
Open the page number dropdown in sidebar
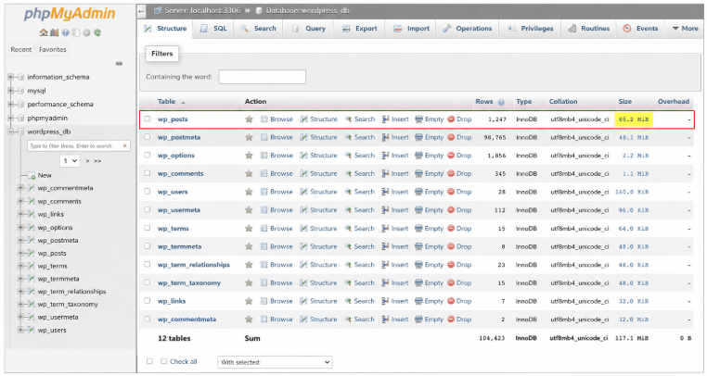click(x=70, y=161)
